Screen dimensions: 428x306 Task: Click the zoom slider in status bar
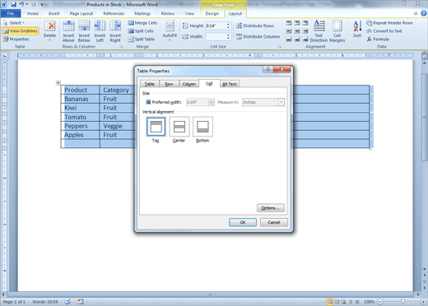(x=402, y=302)
